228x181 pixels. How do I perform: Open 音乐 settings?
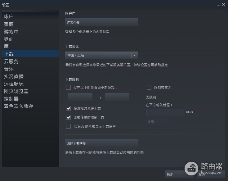tap(30, 69)
